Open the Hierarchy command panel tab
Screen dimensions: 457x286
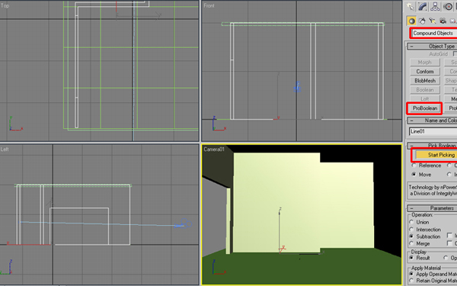point(435,6)
